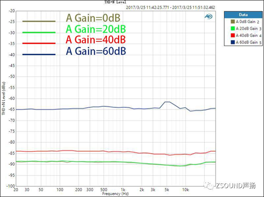Select the A 40dB Gain legend entry
The width and height of the screenshot is (264, 197).
246,35
